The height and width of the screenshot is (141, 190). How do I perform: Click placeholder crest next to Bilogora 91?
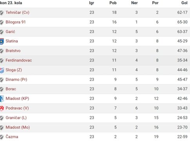(x=2, y=22)
